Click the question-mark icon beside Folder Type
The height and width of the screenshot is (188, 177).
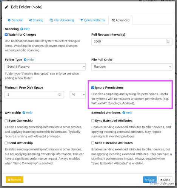pyautogui.click(x=25, y=60)
